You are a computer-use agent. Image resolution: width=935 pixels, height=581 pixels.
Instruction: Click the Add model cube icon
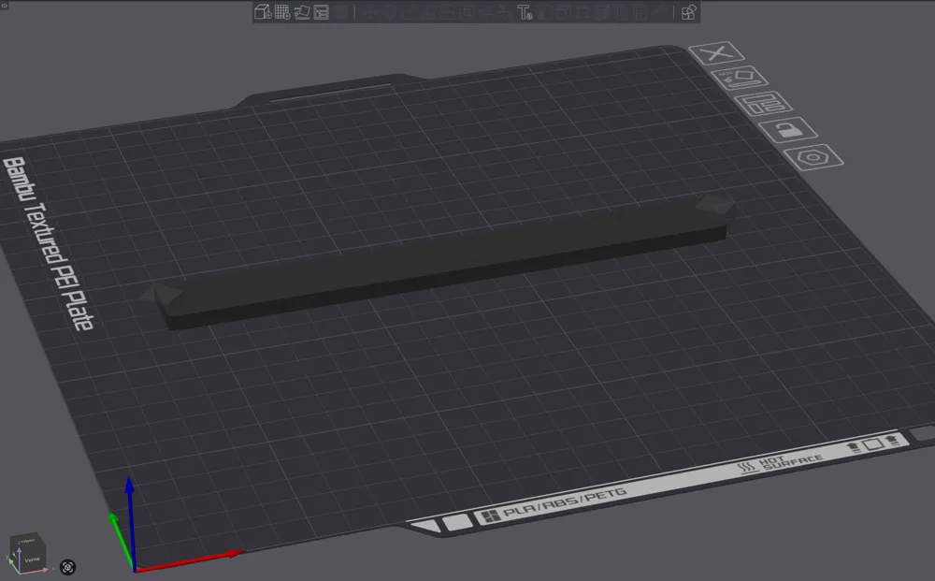pyautogui.click(x=263, y=12)
